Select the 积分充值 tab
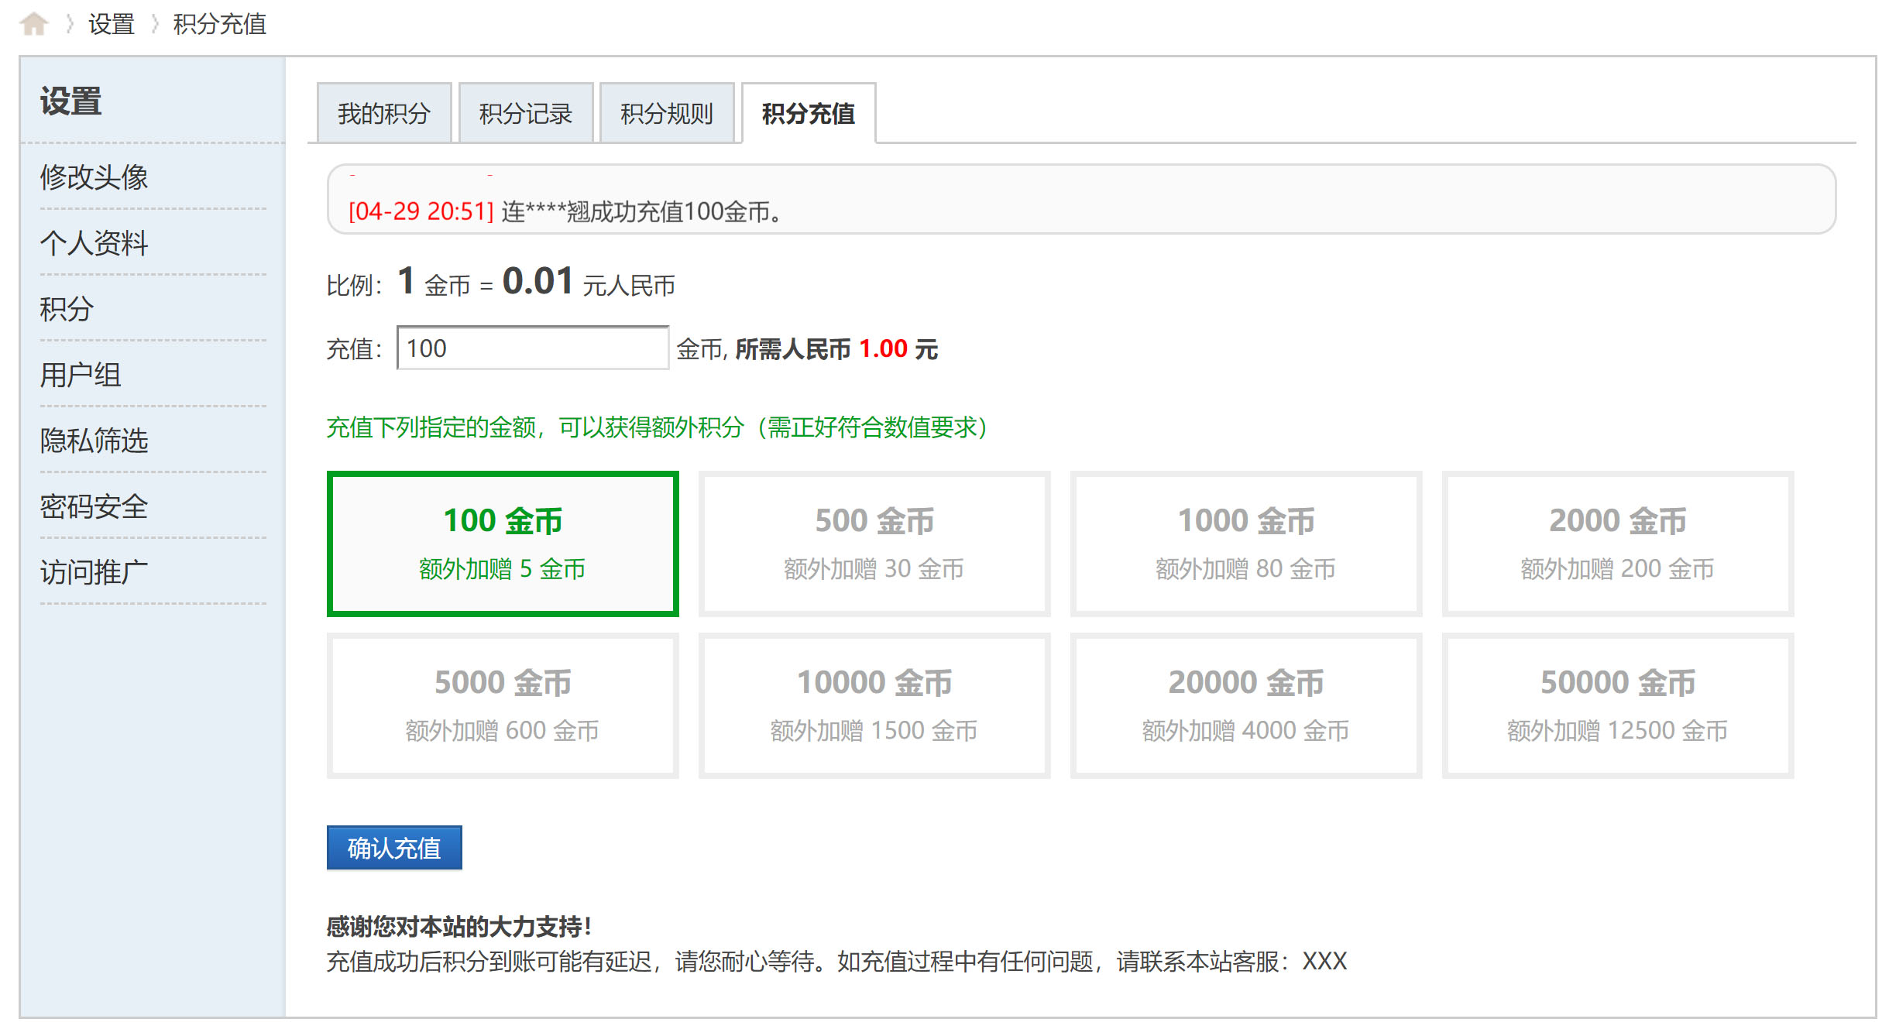This screenshot has width=1889, height=1029. tap(809, 113)
